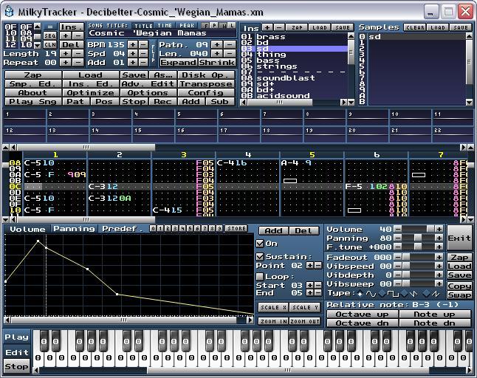Click ZOOM IN under envelope editor

(272, 321)
